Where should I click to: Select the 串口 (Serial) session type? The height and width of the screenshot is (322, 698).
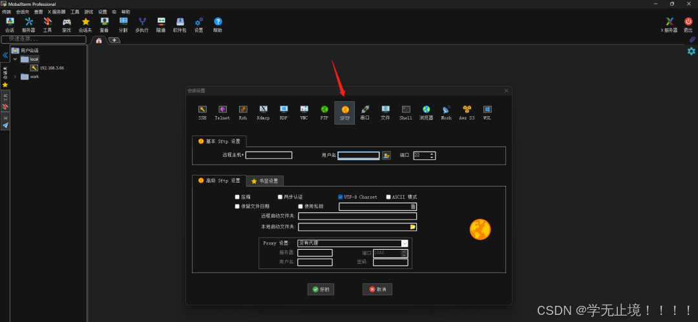pyautogui.click(x=365, y=113)
